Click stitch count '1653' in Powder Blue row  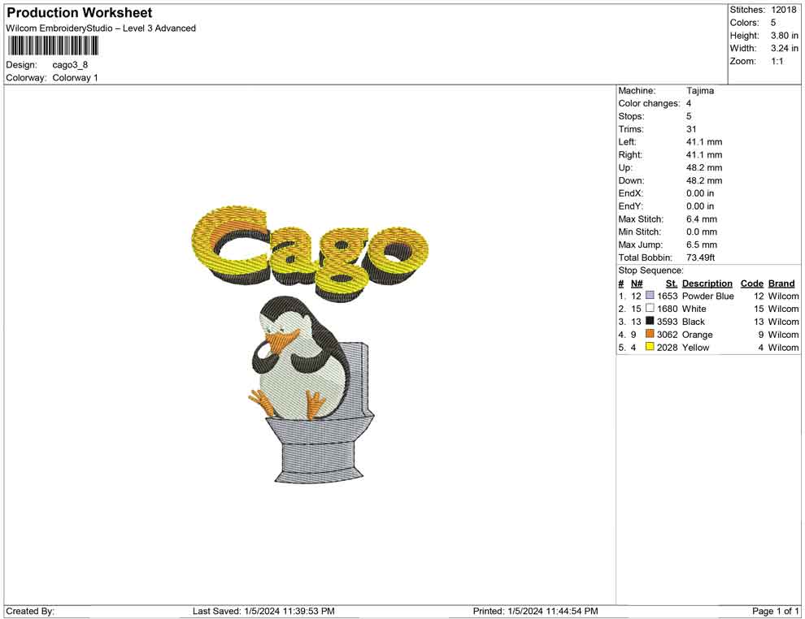(667, 296)
